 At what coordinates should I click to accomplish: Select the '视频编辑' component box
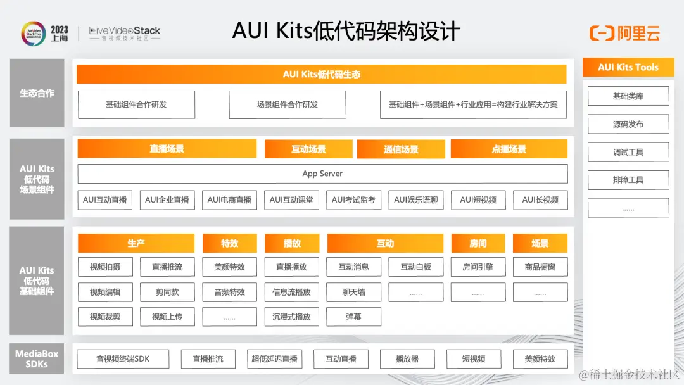click(x=105, y=292)
